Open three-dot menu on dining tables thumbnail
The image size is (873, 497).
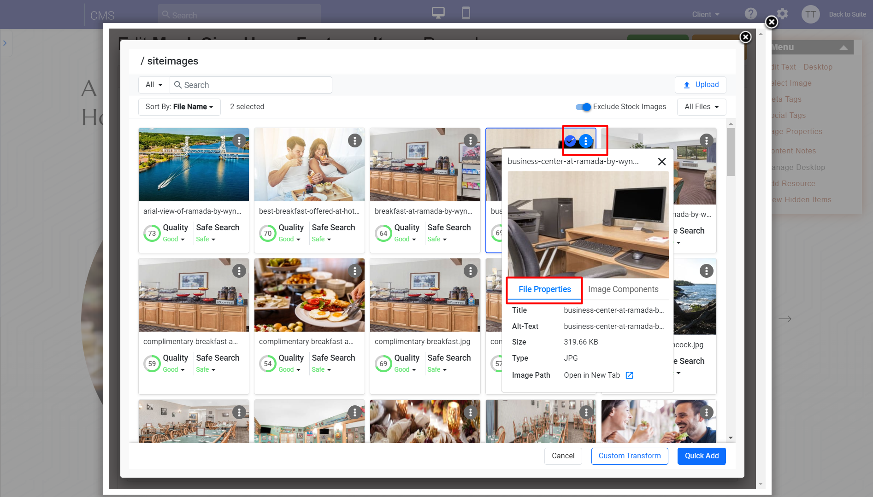coord(586,412)
